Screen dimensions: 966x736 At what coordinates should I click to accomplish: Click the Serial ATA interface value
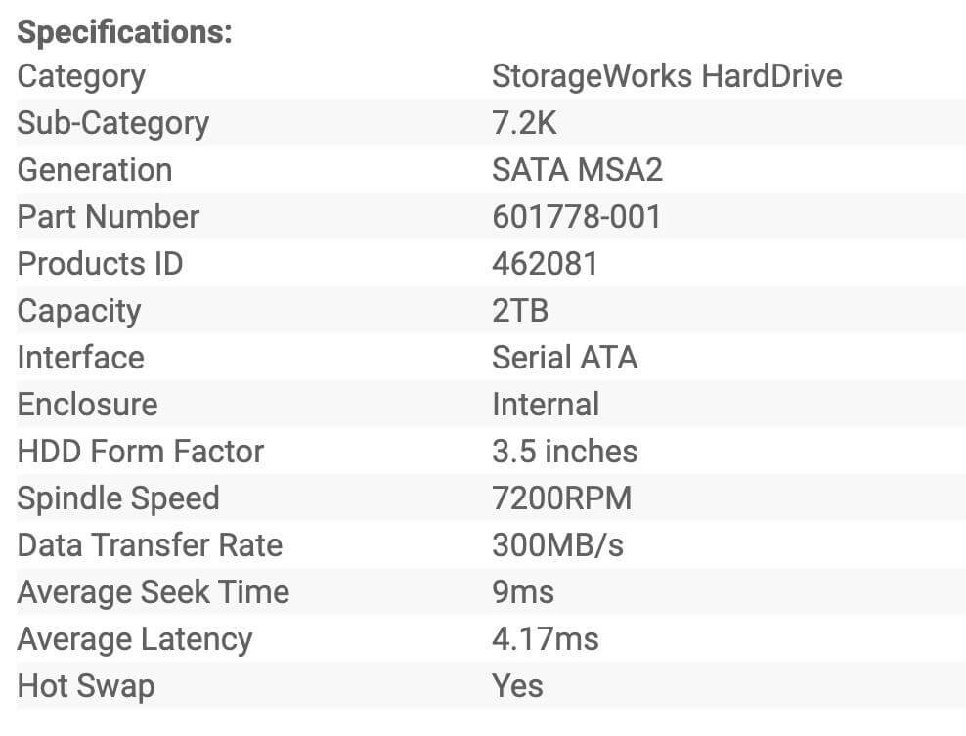point(564,358)
